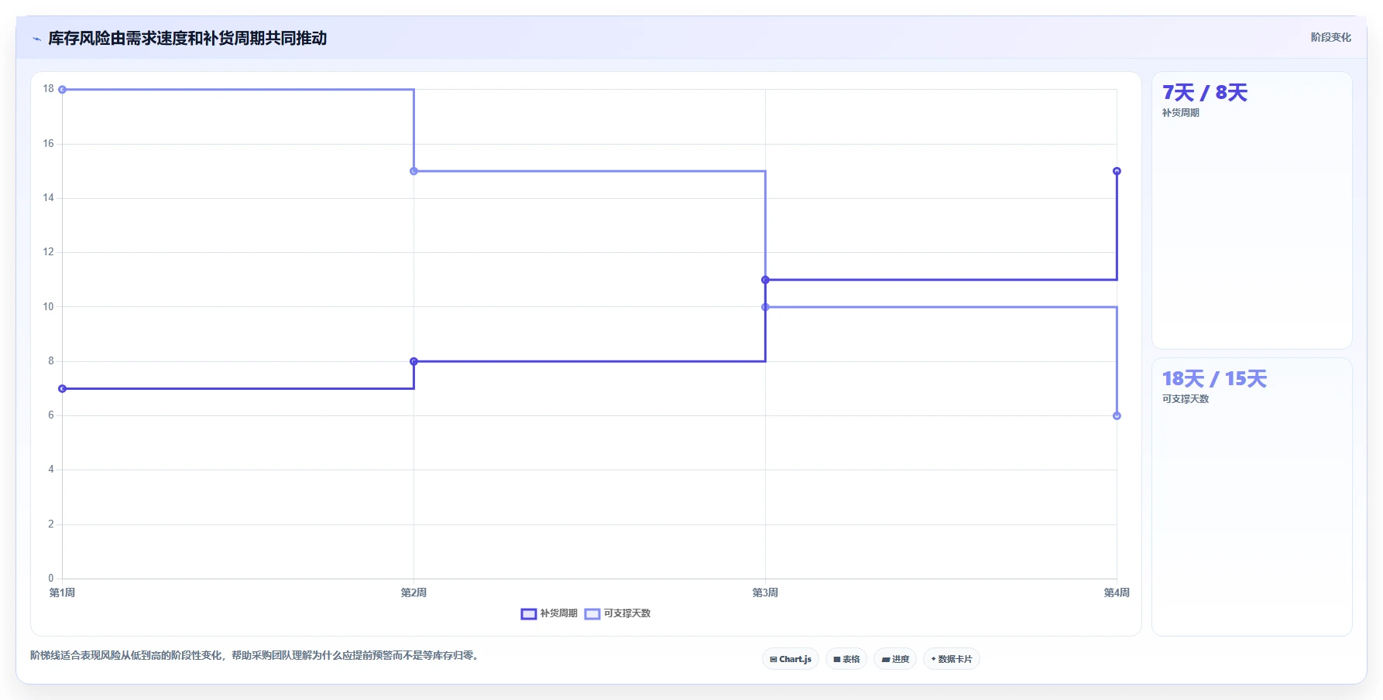Select the 补货周期 point at 第4周
The width and height of the screenshot is (1383, 700).
[1117, 171]
